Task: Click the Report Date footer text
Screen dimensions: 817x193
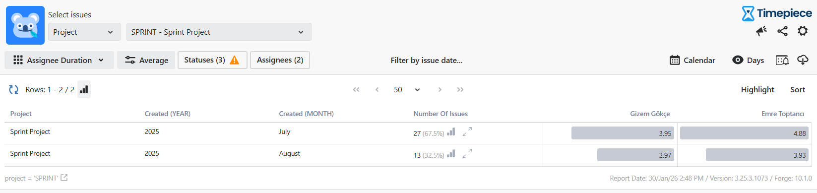Action: (x=711, y=178)
